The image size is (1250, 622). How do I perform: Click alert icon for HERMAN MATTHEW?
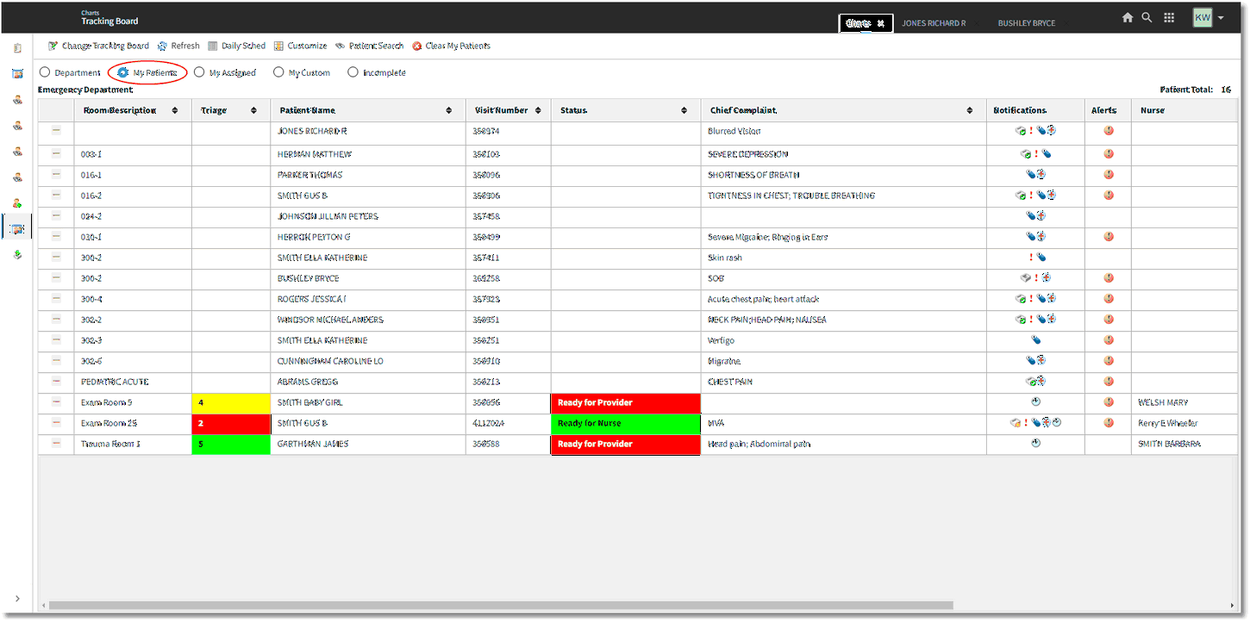(x=1109, y=154)
